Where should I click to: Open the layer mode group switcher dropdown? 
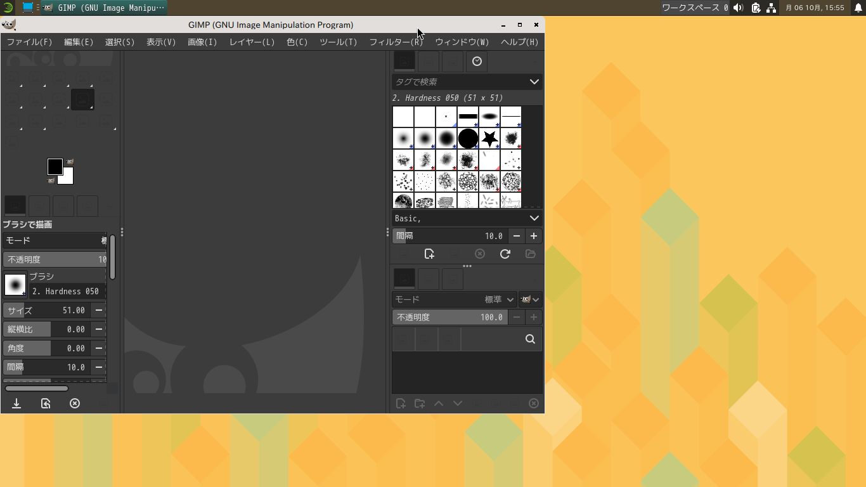tap(530, 299)
